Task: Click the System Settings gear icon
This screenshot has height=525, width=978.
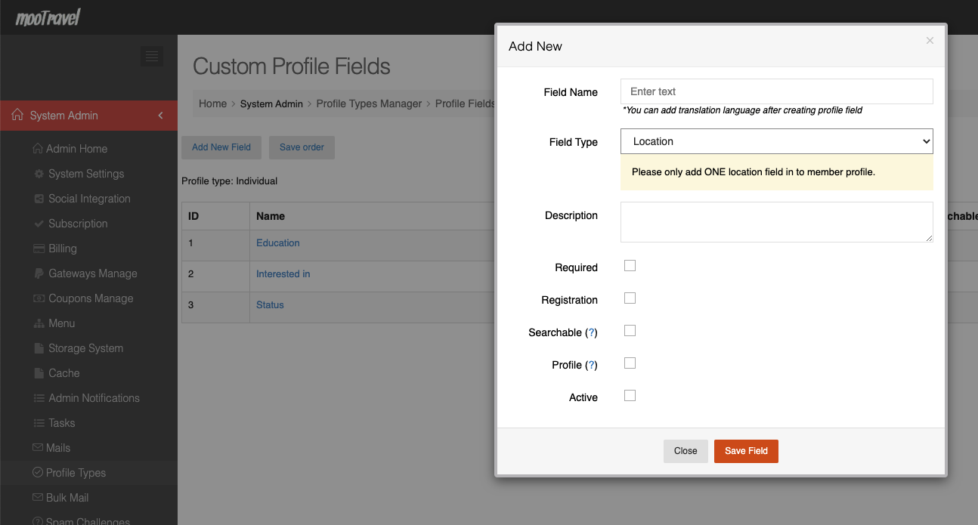Action: (x=39, y=174)
